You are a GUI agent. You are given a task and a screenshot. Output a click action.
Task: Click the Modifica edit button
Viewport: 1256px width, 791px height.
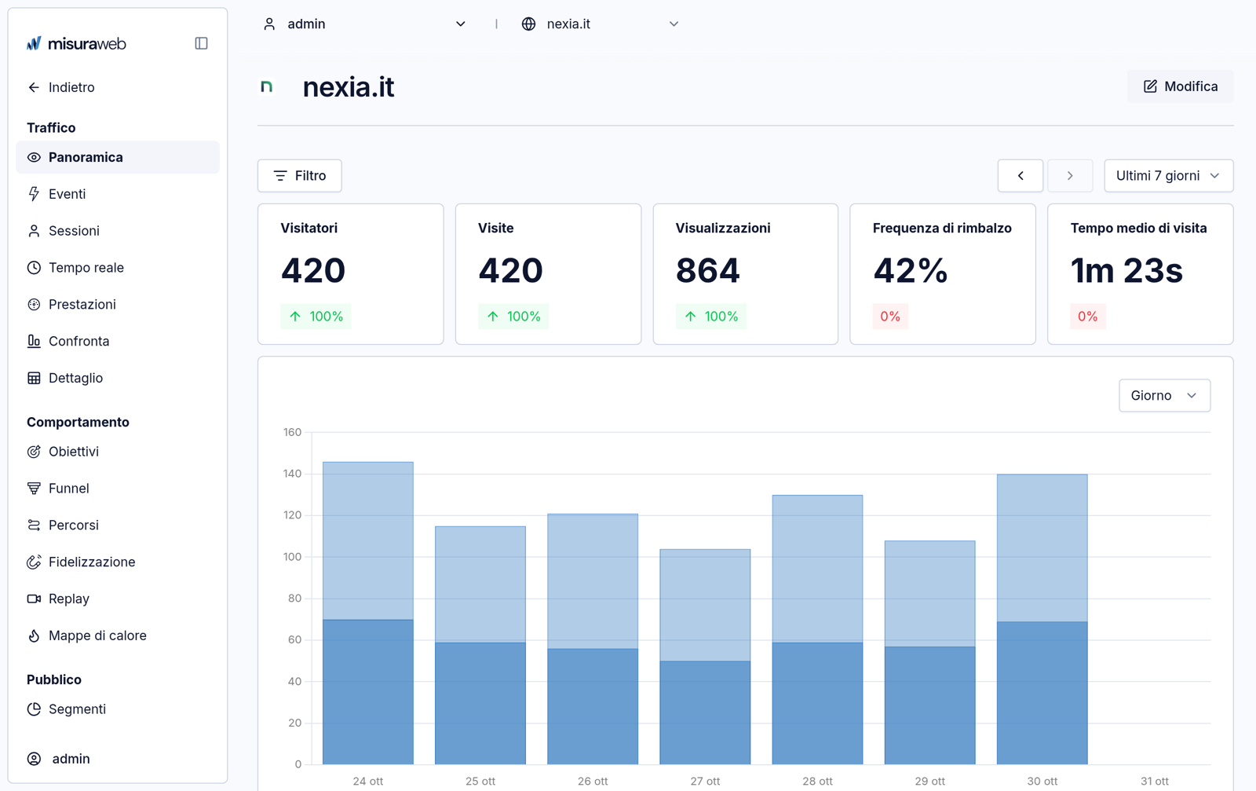pyautogui.click(x=1181, y=86)
